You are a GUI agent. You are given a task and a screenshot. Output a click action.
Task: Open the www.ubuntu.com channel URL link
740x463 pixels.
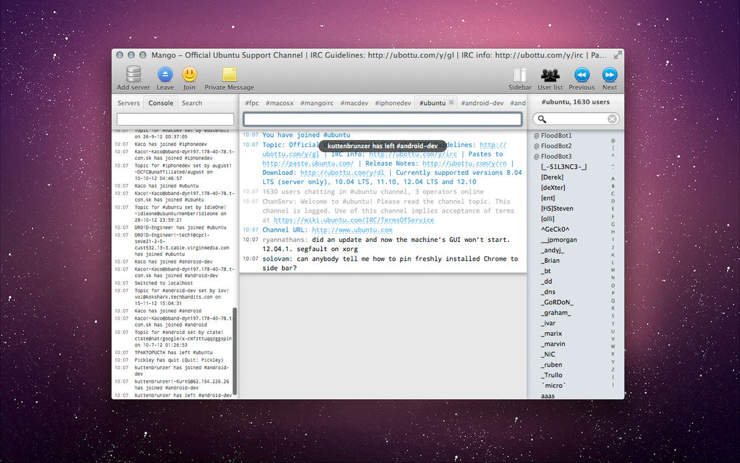(352, 230)
